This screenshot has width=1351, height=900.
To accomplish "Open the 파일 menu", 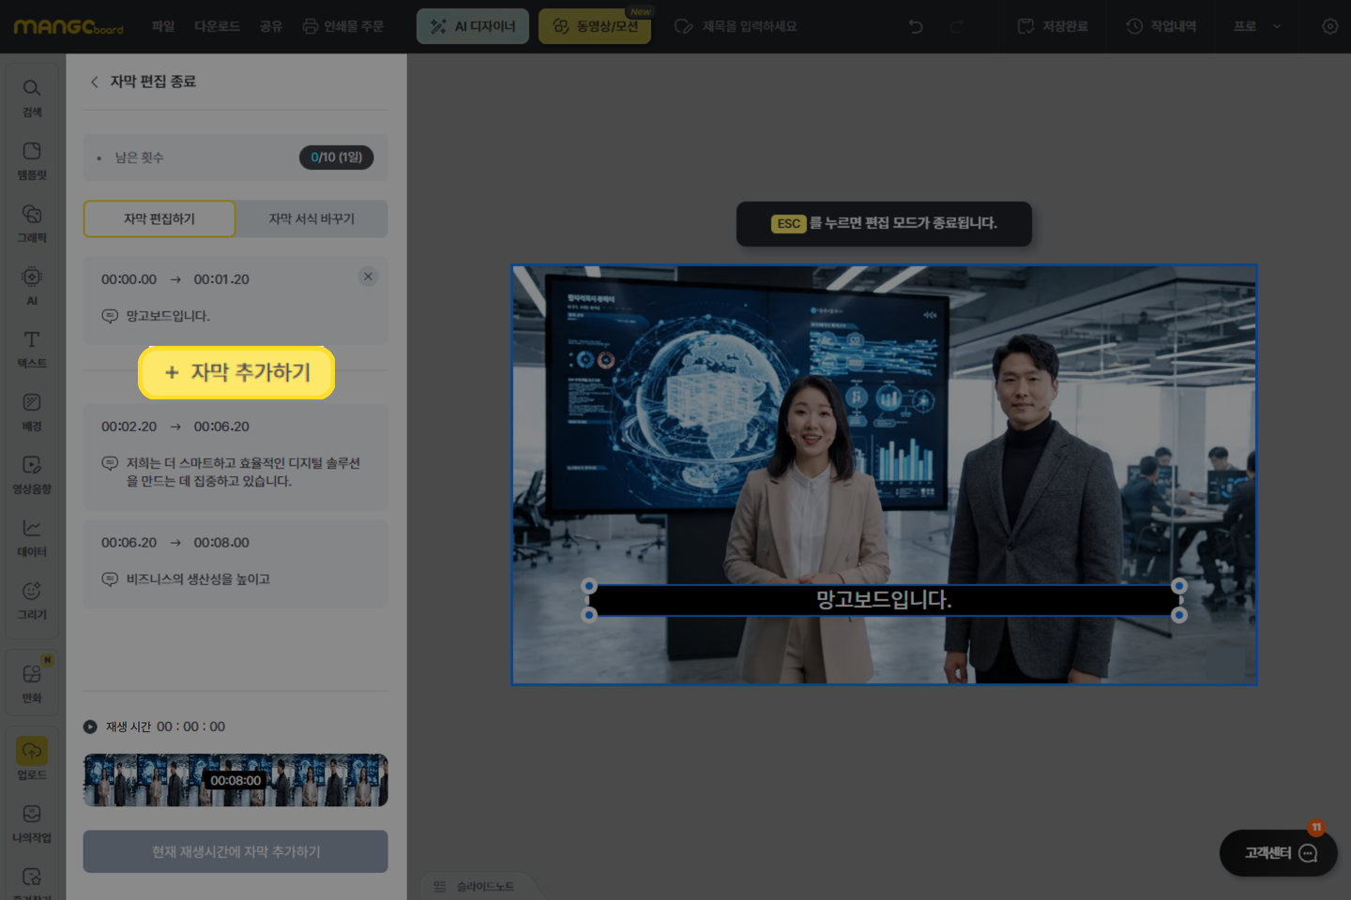I will pos(163,26).
